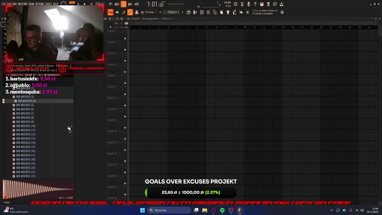This screenshot has height=215, width=382.
Task: Open the plugin picker plug icon
Action: (x=228, y=12)
